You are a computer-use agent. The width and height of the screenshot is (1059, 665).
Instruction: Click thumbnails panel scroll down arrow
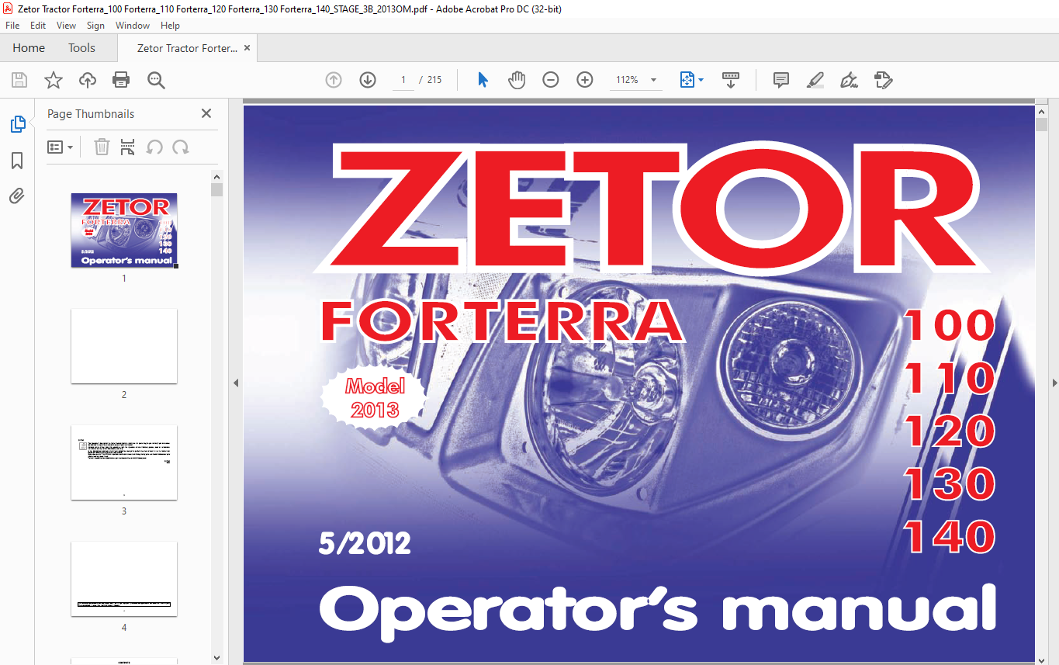[x=217, y=657]
